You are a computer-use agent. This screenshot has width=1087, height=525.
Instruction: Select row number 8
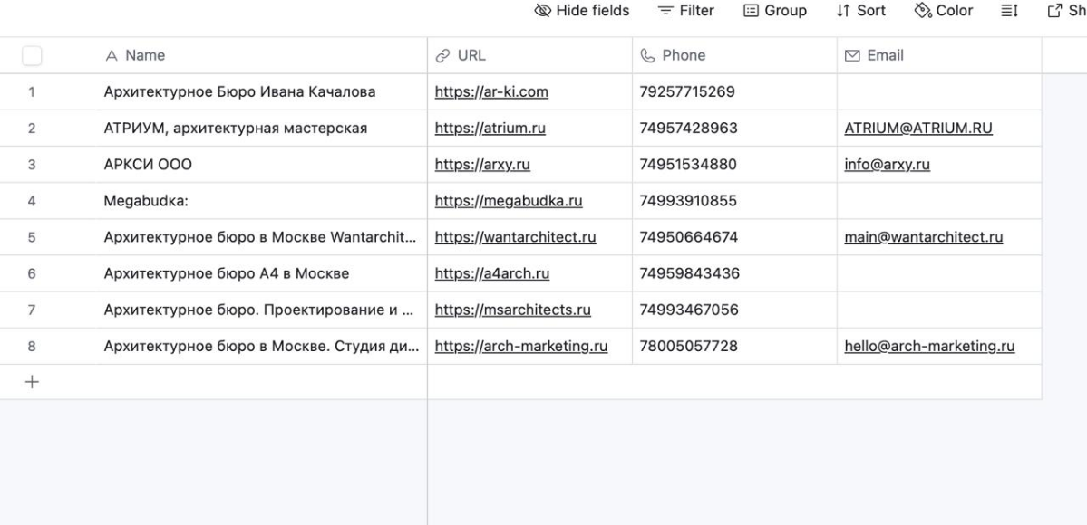[32, 346]
